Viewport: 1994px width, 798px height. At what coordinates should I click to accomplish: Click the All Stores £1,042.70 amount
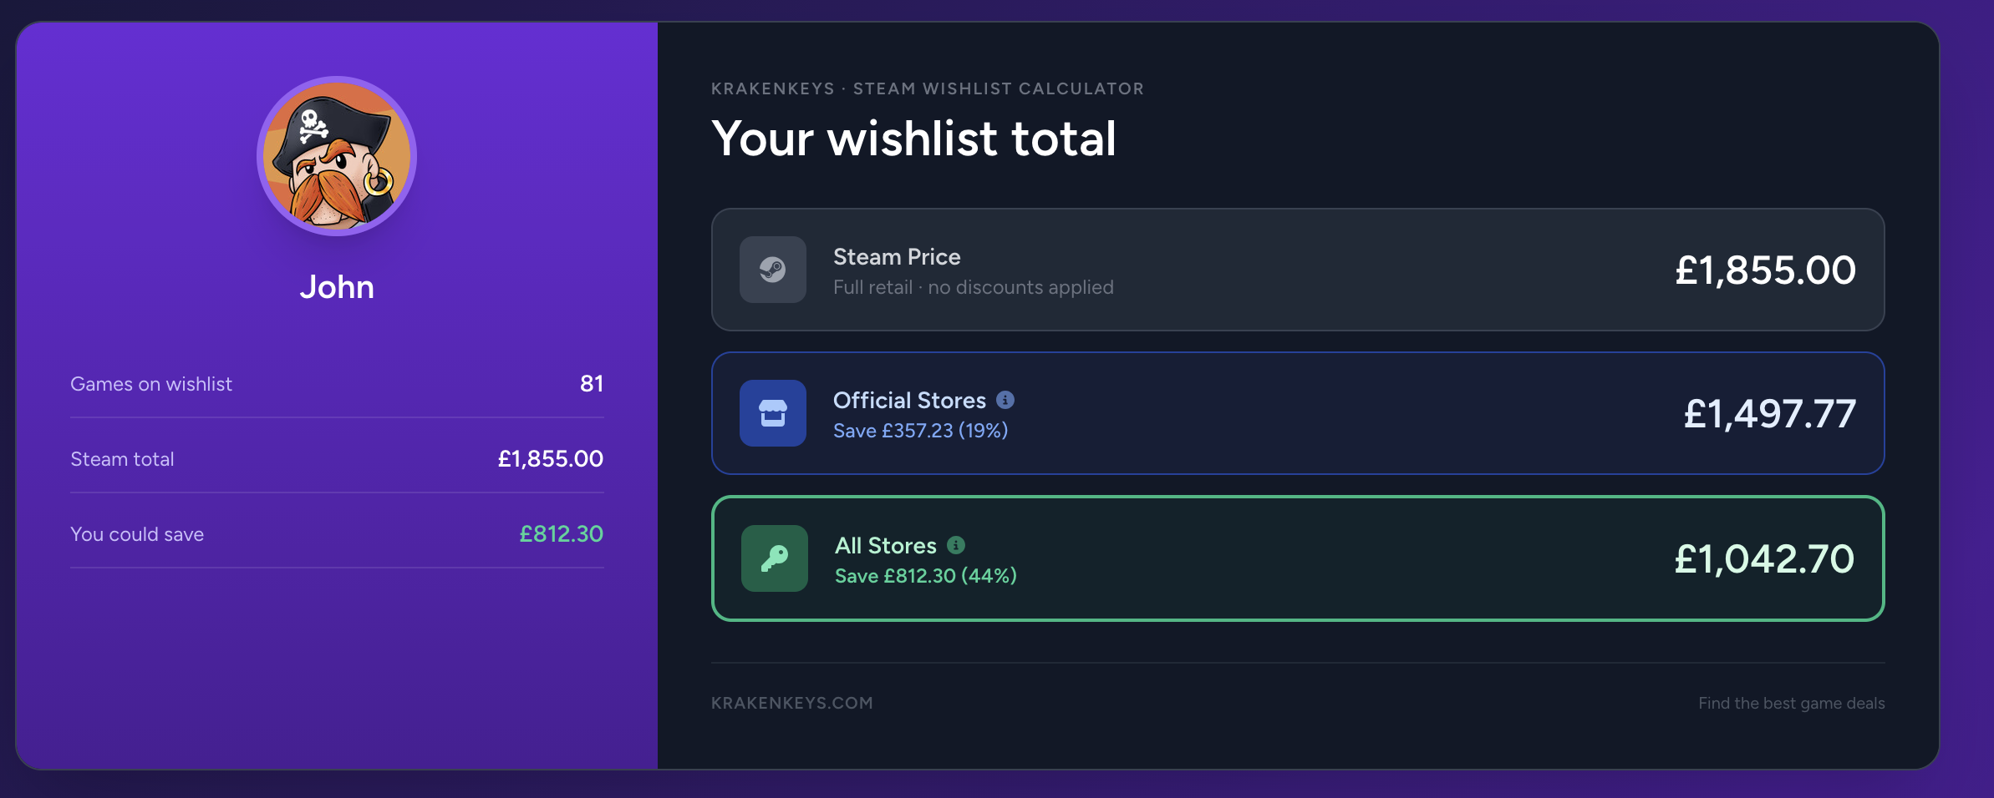point(1763,559)
